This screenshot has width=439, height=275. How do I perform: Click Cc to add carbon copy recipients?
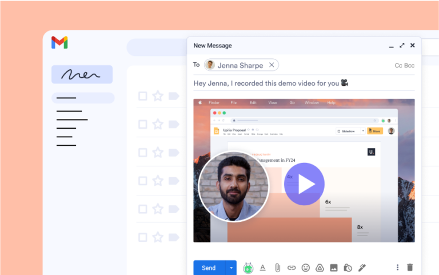398,66
